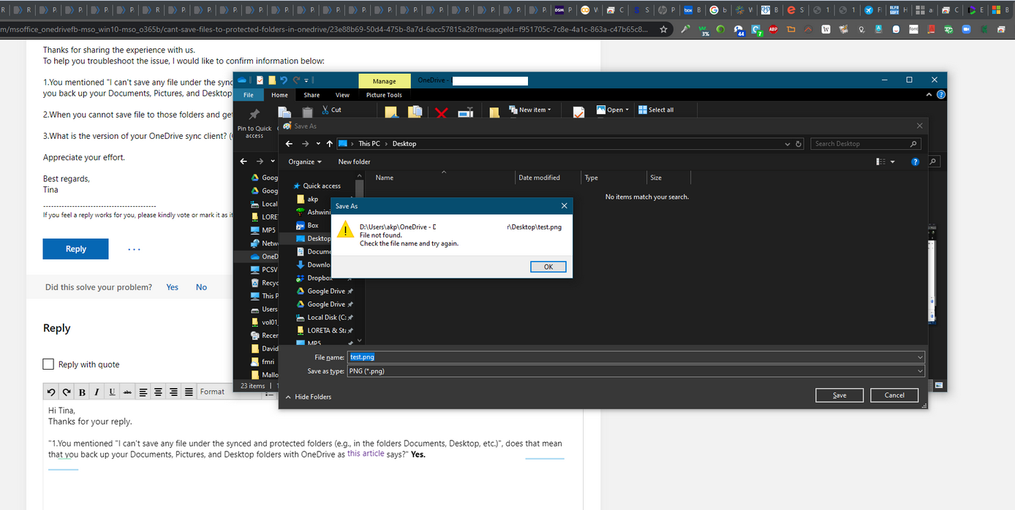Screen dimensions: 1015x510
Task: Toggle Strikethrough in the reply editor toolbar
Action: coord(127,392)
